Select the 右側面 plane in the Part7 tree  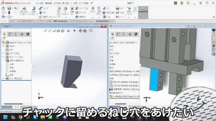pos(11,71)
